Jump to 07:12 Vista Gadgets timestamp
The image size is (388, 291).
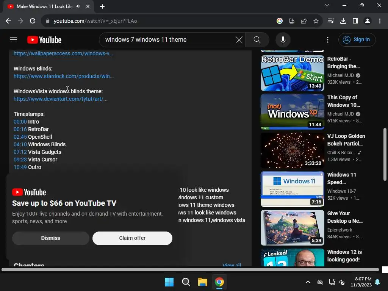[x=20, y=152]
